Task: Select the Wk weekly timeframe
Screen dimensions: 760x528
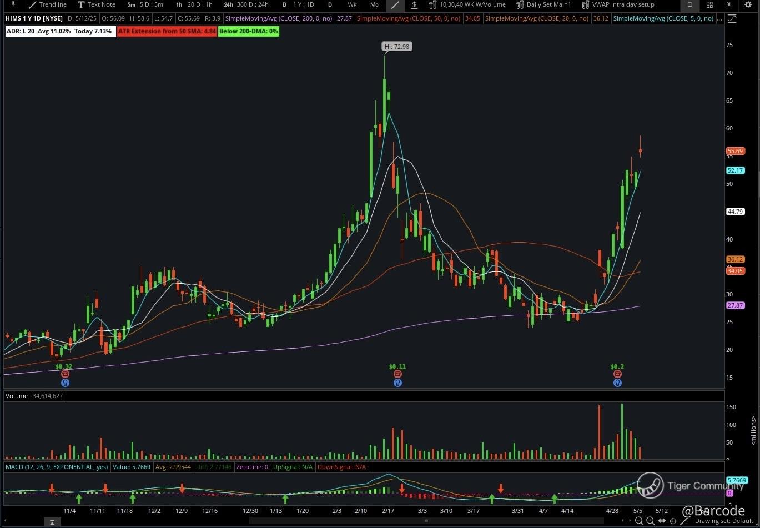Action: click(x=352, y=4)
